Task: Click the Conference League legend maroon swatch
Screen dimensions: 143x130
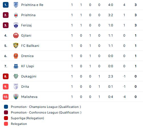Action: pyautogui.click(x=6, y=112)
